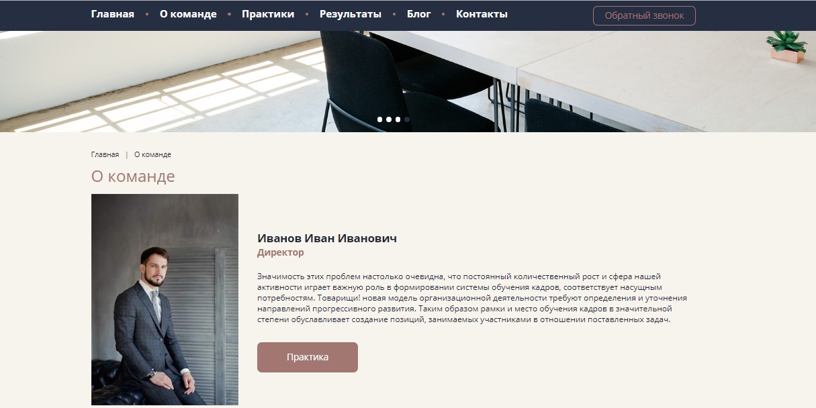Viewport: 816px width, 408px height.
Task: Open the Практики navigation item
Action: pos(268,14)
